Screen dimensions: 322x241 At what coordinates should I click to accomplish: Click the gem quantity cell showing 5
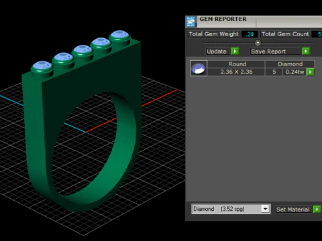click(274, 72)
